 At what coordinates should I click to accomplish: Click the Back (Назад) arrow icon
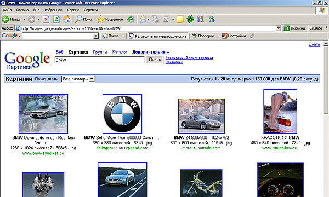[x=5, y=20]
